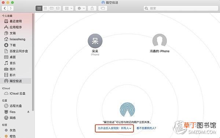220x138 pixels.
Task: Select the 呆呆 iPhone AirDrop recipient
Action: [95, 45]
